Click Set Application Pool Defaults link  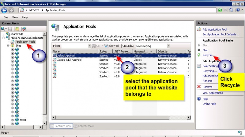coord(221,34)
